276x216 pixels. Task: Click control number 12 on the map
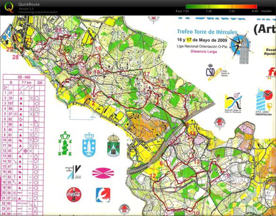153,175
